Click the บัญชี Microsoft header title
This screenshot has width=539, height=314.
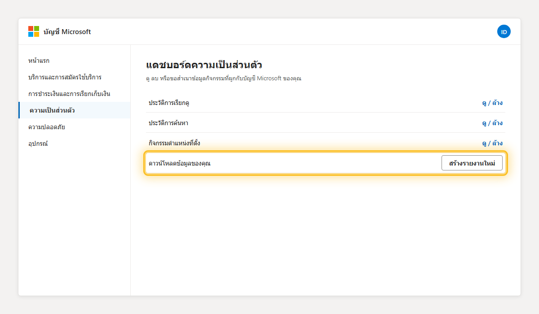67,32
